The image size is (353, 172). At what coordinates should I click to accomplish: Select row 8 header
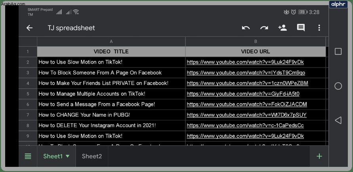[28, 125]
